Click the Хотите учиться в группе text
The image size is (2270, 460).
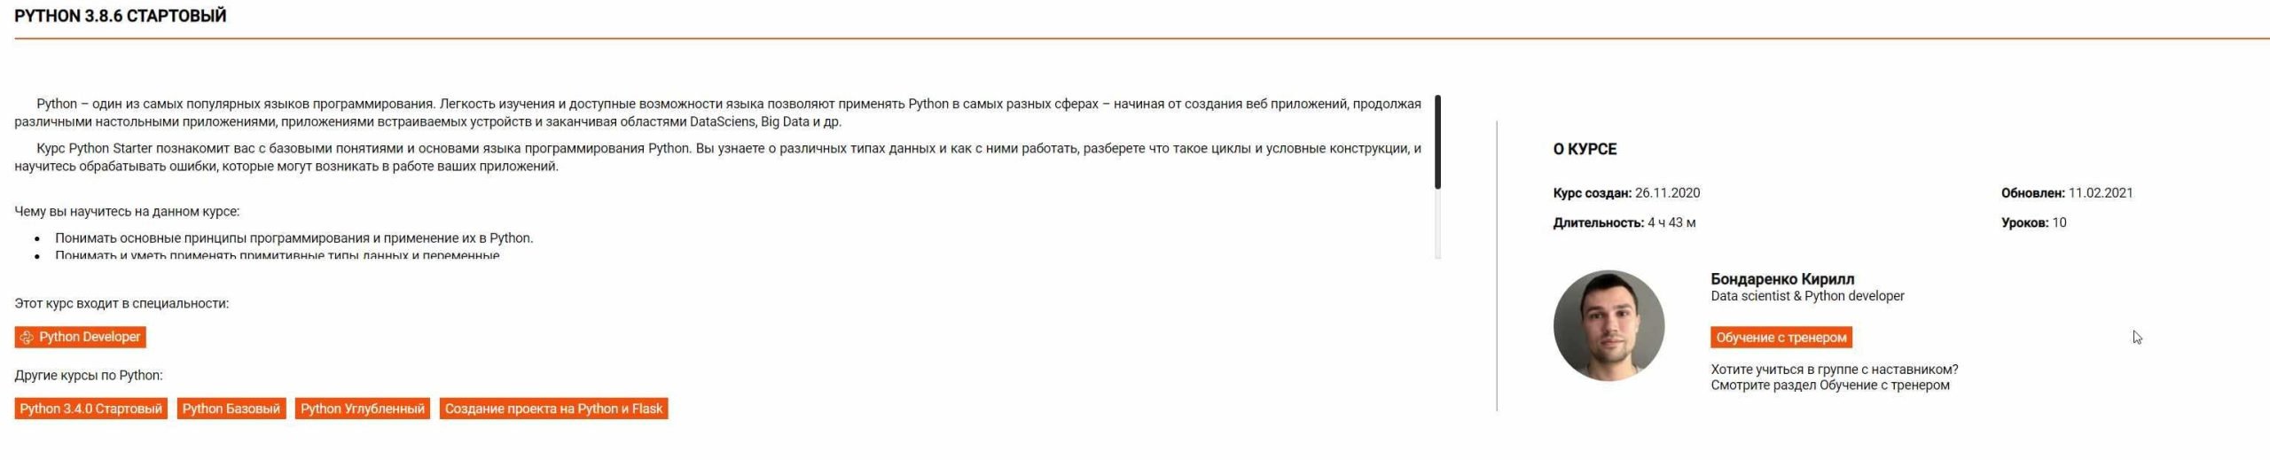[x=1834, y=370]
